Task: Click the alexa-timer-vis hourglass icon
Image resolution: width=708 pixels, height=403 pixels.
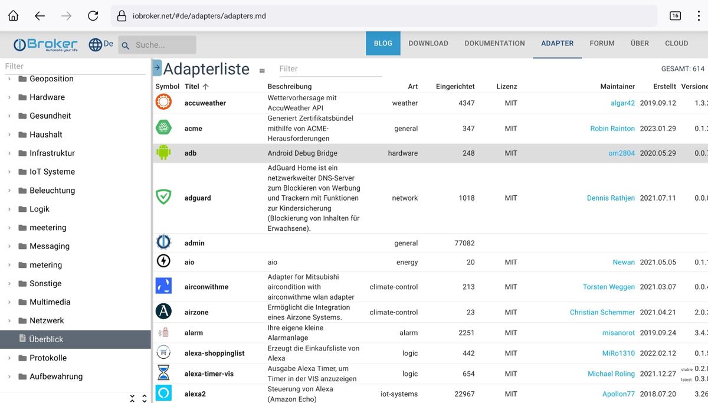Action: [163, 373]
